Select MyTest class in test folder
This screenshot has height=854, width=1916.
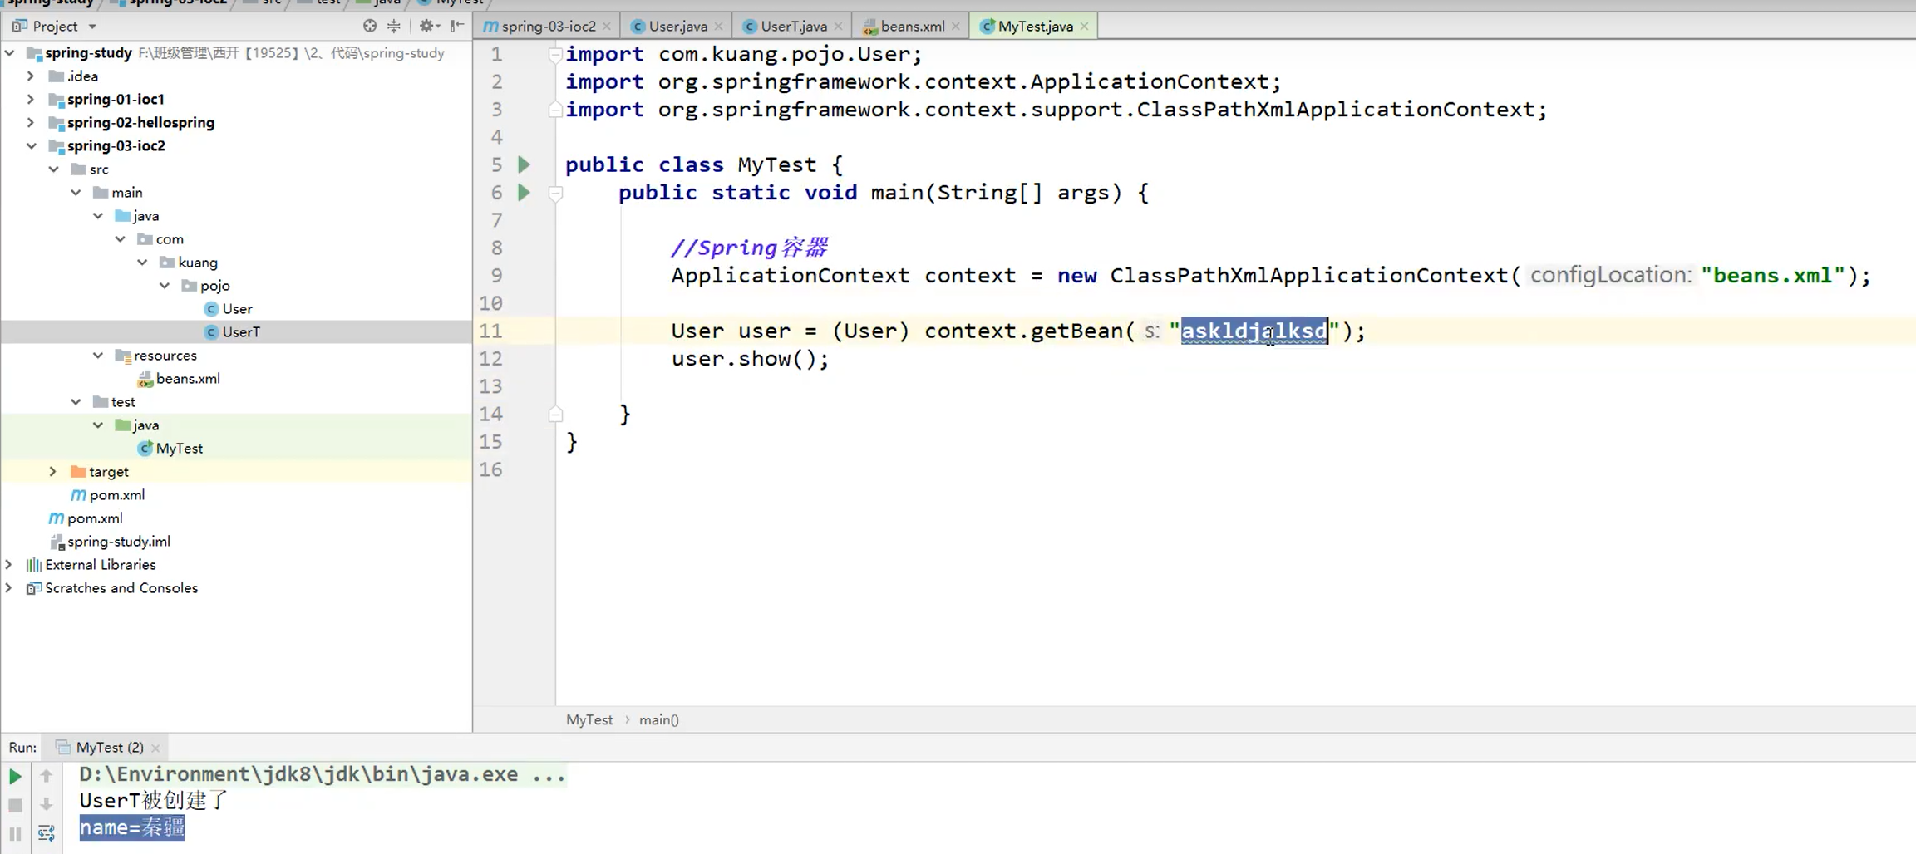coord(179,448)
